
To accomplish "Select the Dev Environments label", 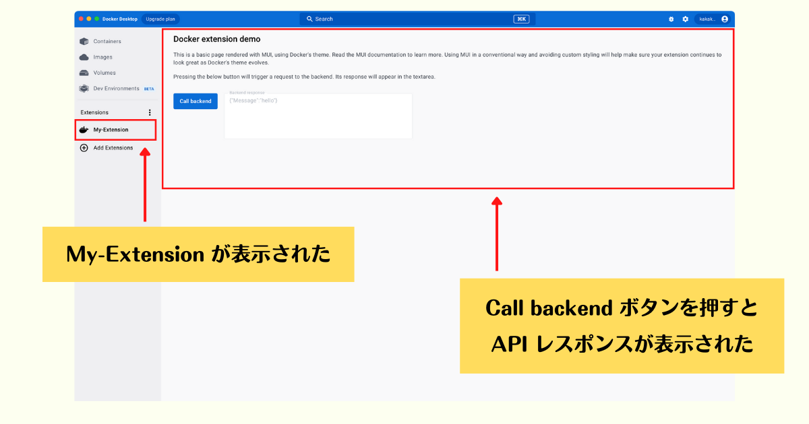I will tap(117, 88).
